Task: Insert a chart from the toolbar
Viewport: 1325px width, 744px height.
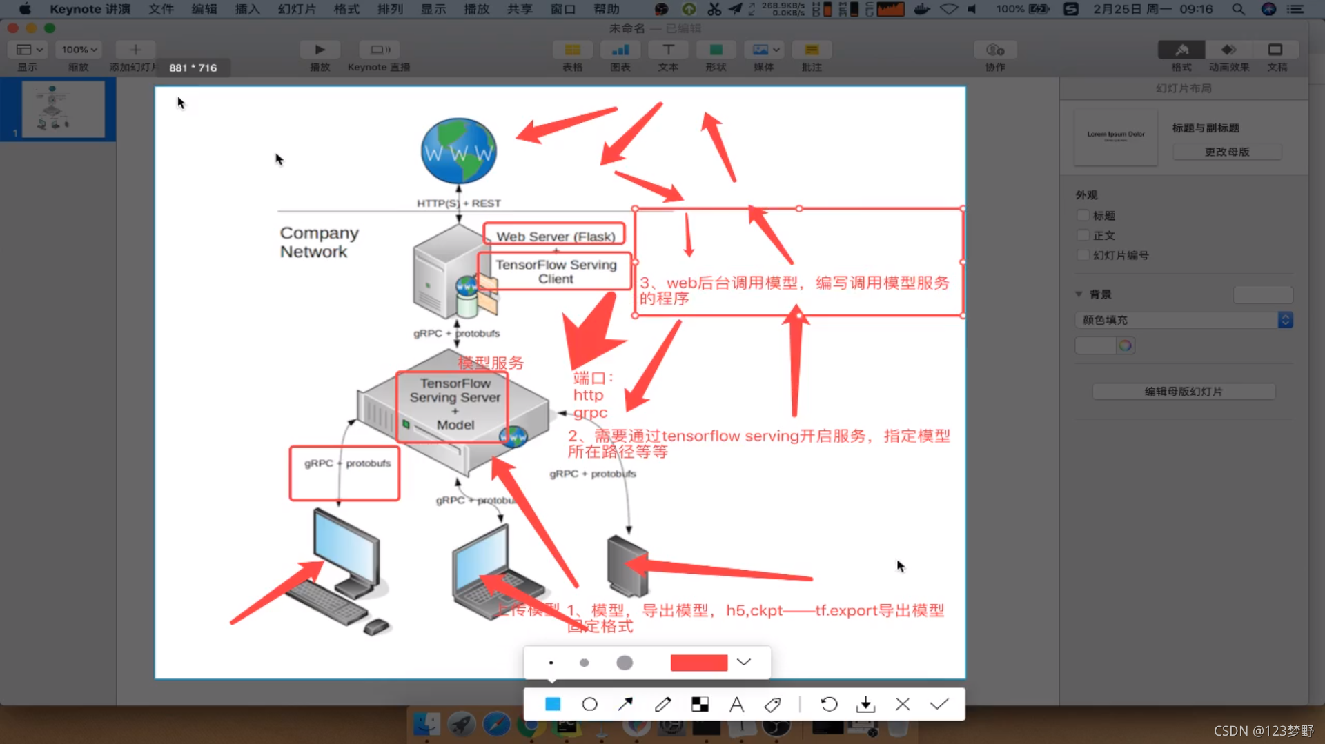Action: (620, 50)
